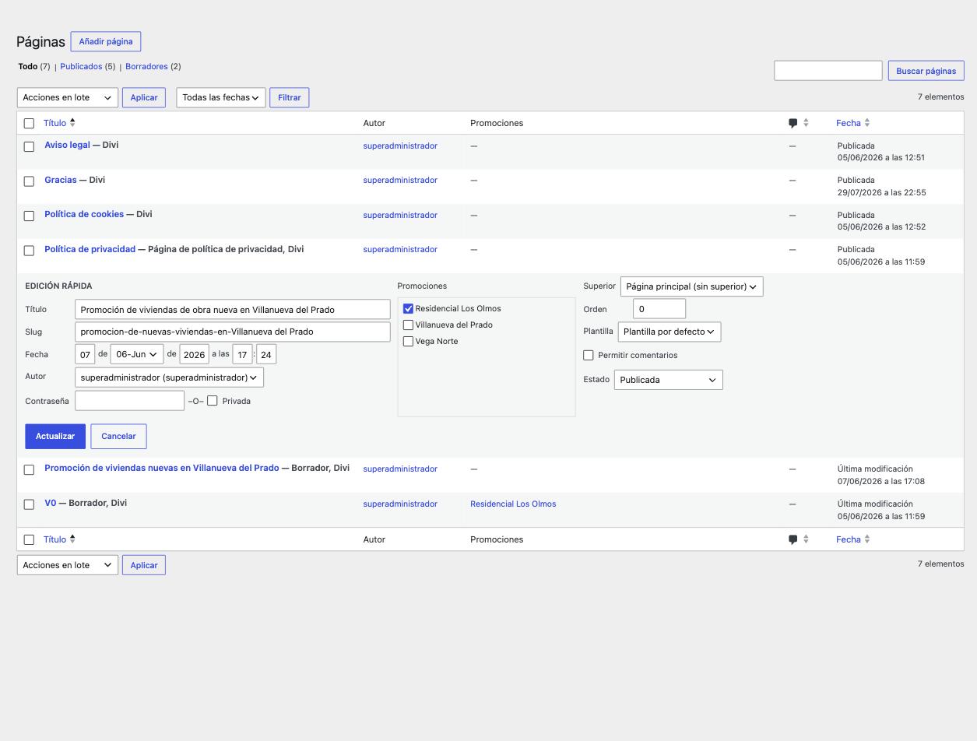The image size is (977, 741).
Task: Click the Contraseña password field
Action: click(x=129, y=401)
